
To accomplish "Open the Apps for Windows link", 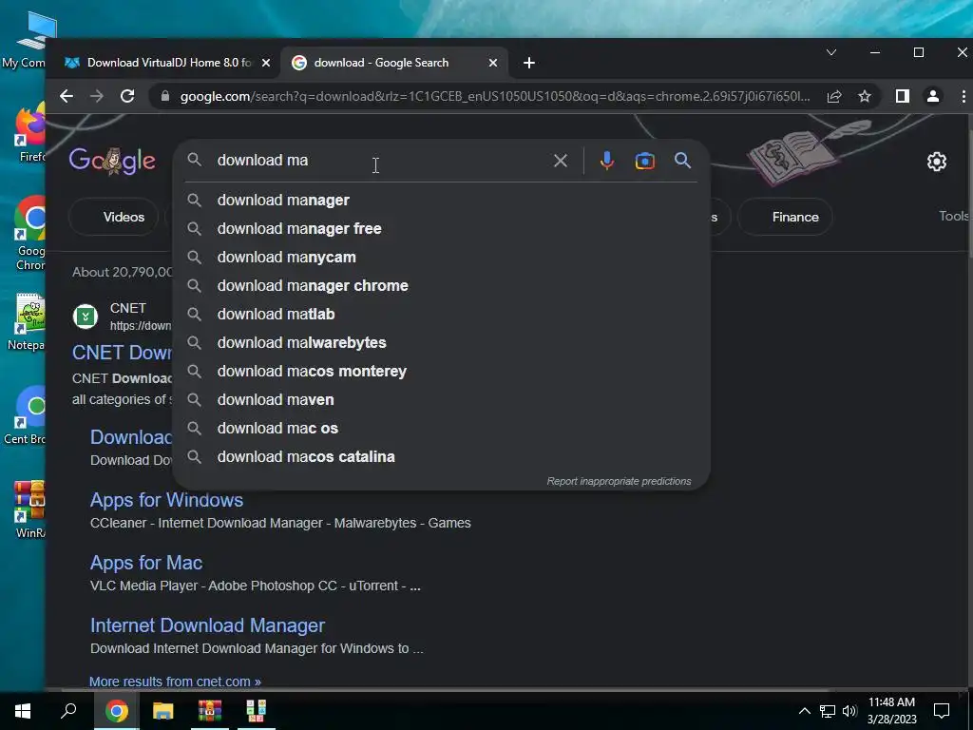I will [166, 500].
